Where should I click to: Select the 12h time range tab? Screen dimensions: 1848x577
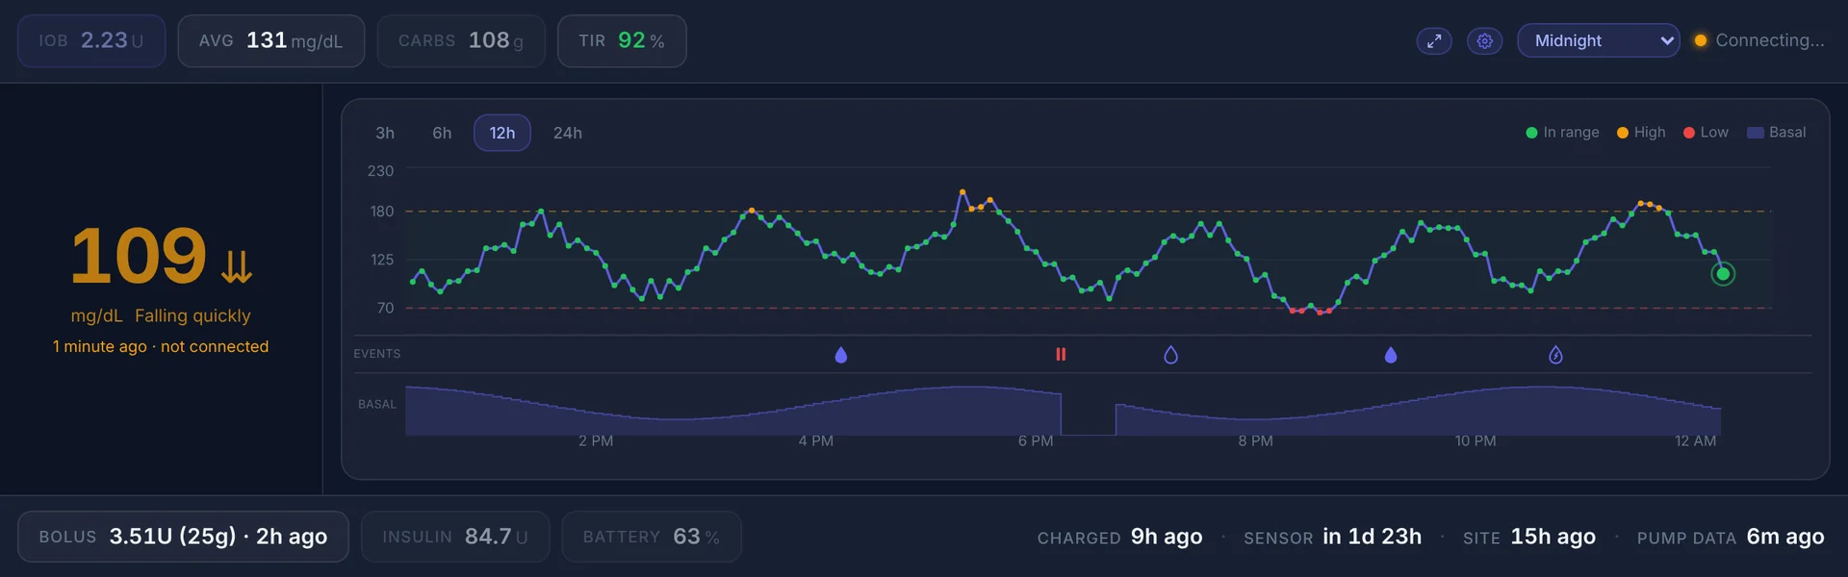(x=502, y=133)
